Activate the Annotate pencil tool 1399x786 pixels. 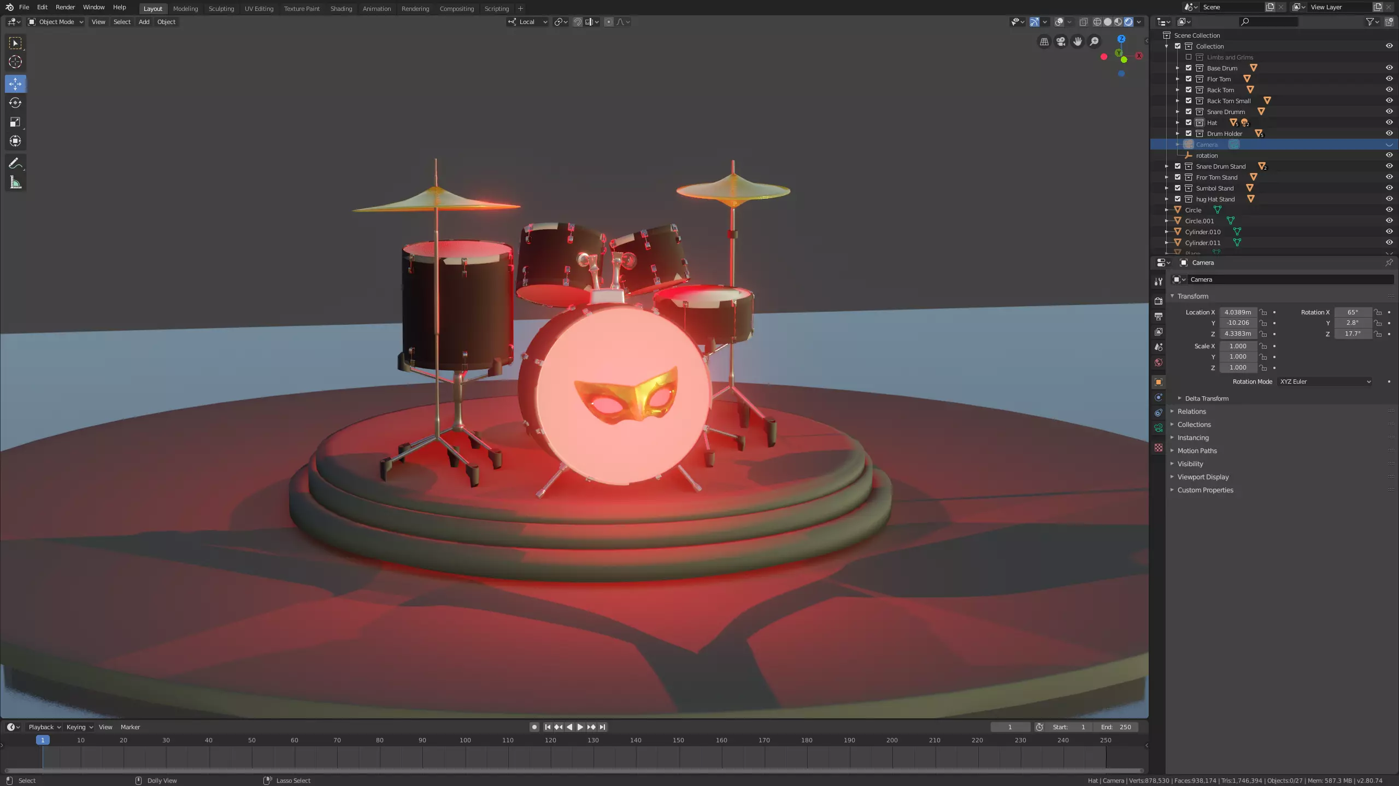tap(15, 163)
